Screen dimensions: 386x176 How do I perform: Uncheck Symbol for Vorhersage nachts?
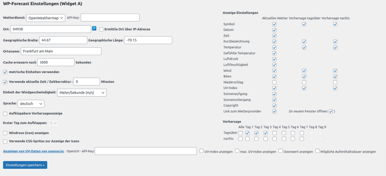335,24
